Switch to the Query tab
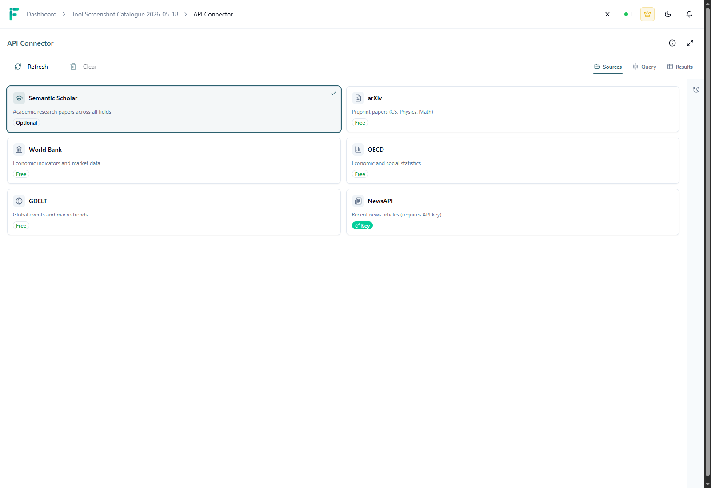Image resolution: width=711 pixels, height=488 pixels. (x=644, y=67)
